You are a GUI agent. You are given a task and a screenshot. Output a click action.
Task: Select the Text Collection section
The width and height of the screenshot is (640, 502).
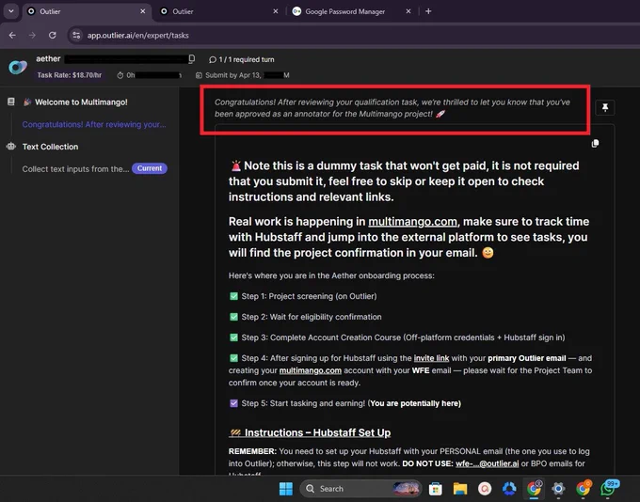[50, 147]
